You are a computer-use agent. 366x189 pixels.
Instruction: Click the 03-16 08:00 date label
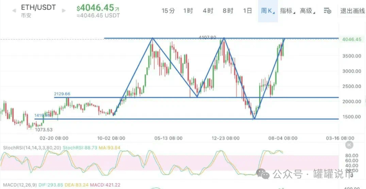[x=340, y=139]
